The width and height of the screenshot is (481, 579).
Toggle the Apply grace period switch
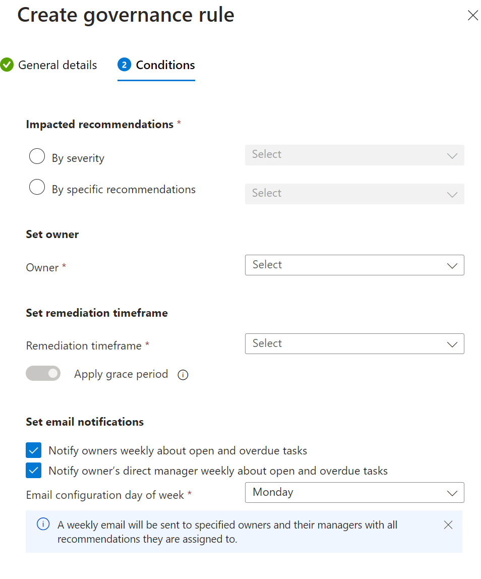(x=43, y=374)
